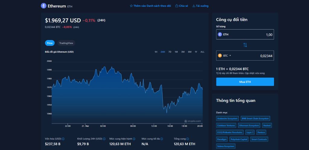Select the 1H chart range
This screenshot has height=150, width=309.
(x=156, y=52)
